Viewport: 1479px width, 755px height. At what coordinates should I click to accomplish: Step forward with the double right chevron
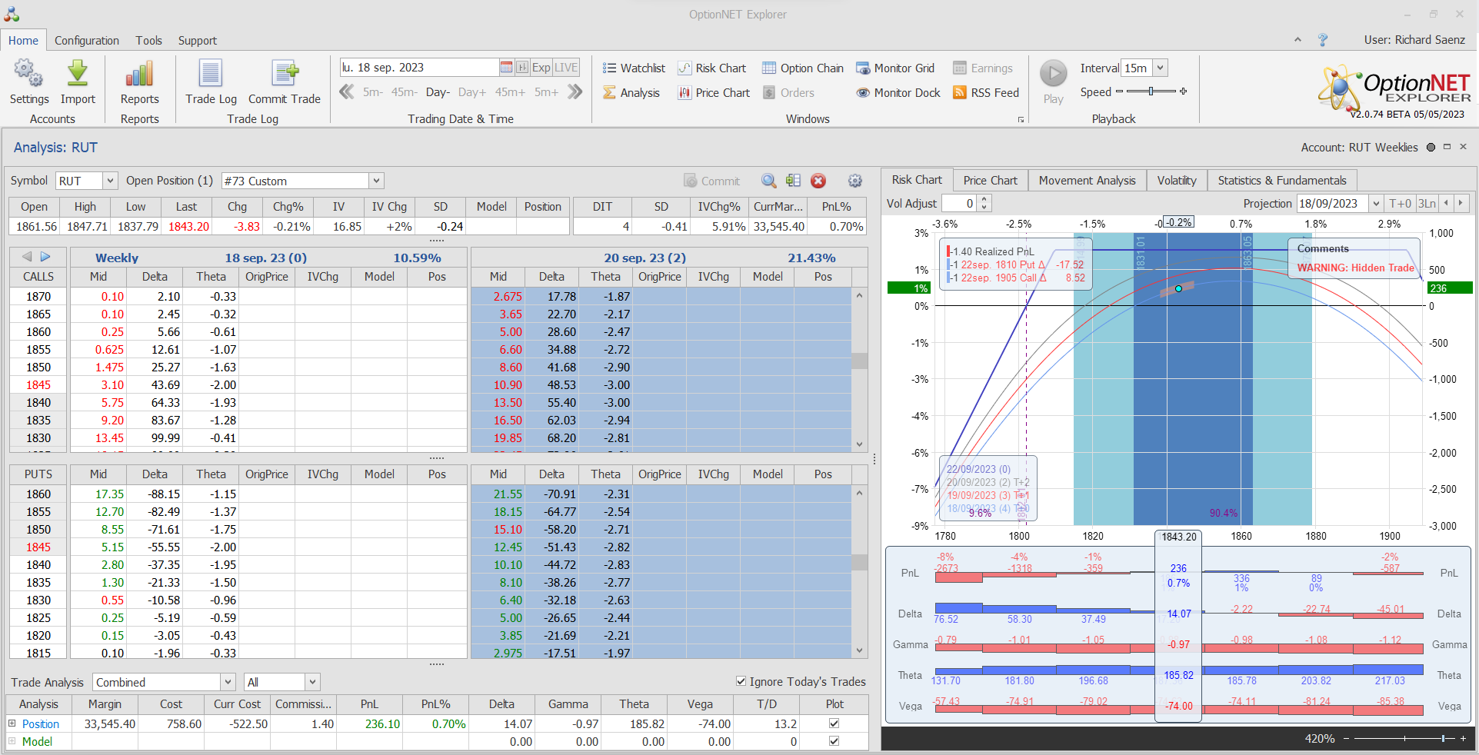point(575,92)
